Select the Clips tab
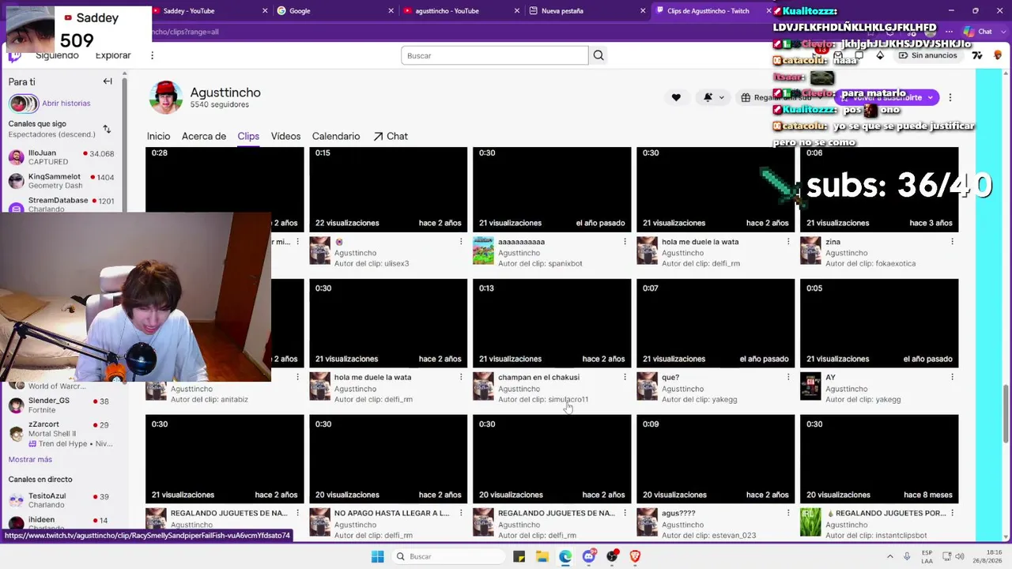 click(248, 136)
